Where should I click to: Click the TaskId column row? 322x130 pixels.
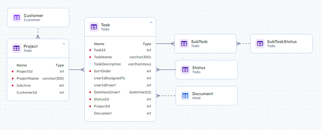[x=120, y=50]
